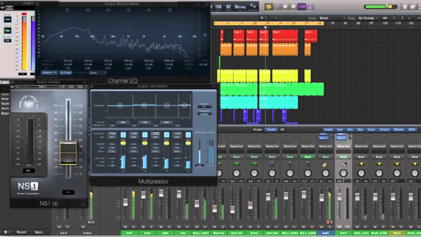Image resolution: width=421 pixels, height=237 pixels.
Task: Click the 4/4 time signature display
Action: click(x=253, y=6)
